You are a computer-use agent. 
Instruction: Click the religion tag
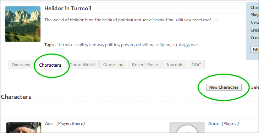tap(163, 45)
